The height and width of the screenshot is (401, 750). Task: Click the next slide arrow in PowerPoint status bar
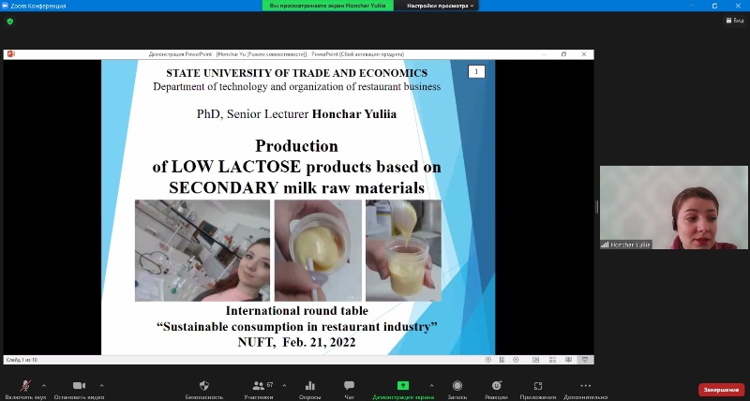pos(516,360)
